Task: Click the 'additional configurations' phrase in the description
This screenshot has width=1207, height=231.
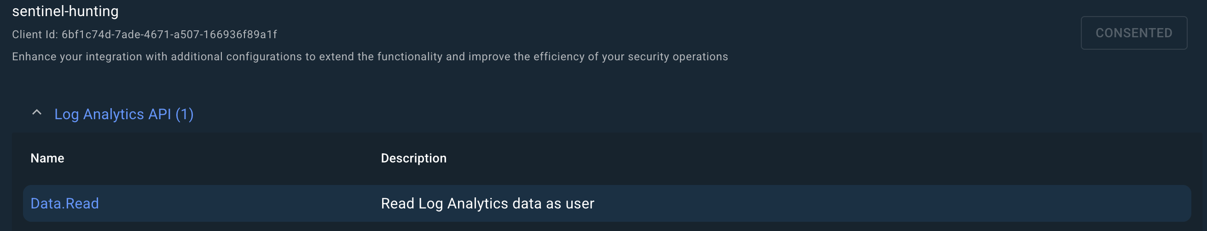Action: pyautogui.click(x=236, y=57)
